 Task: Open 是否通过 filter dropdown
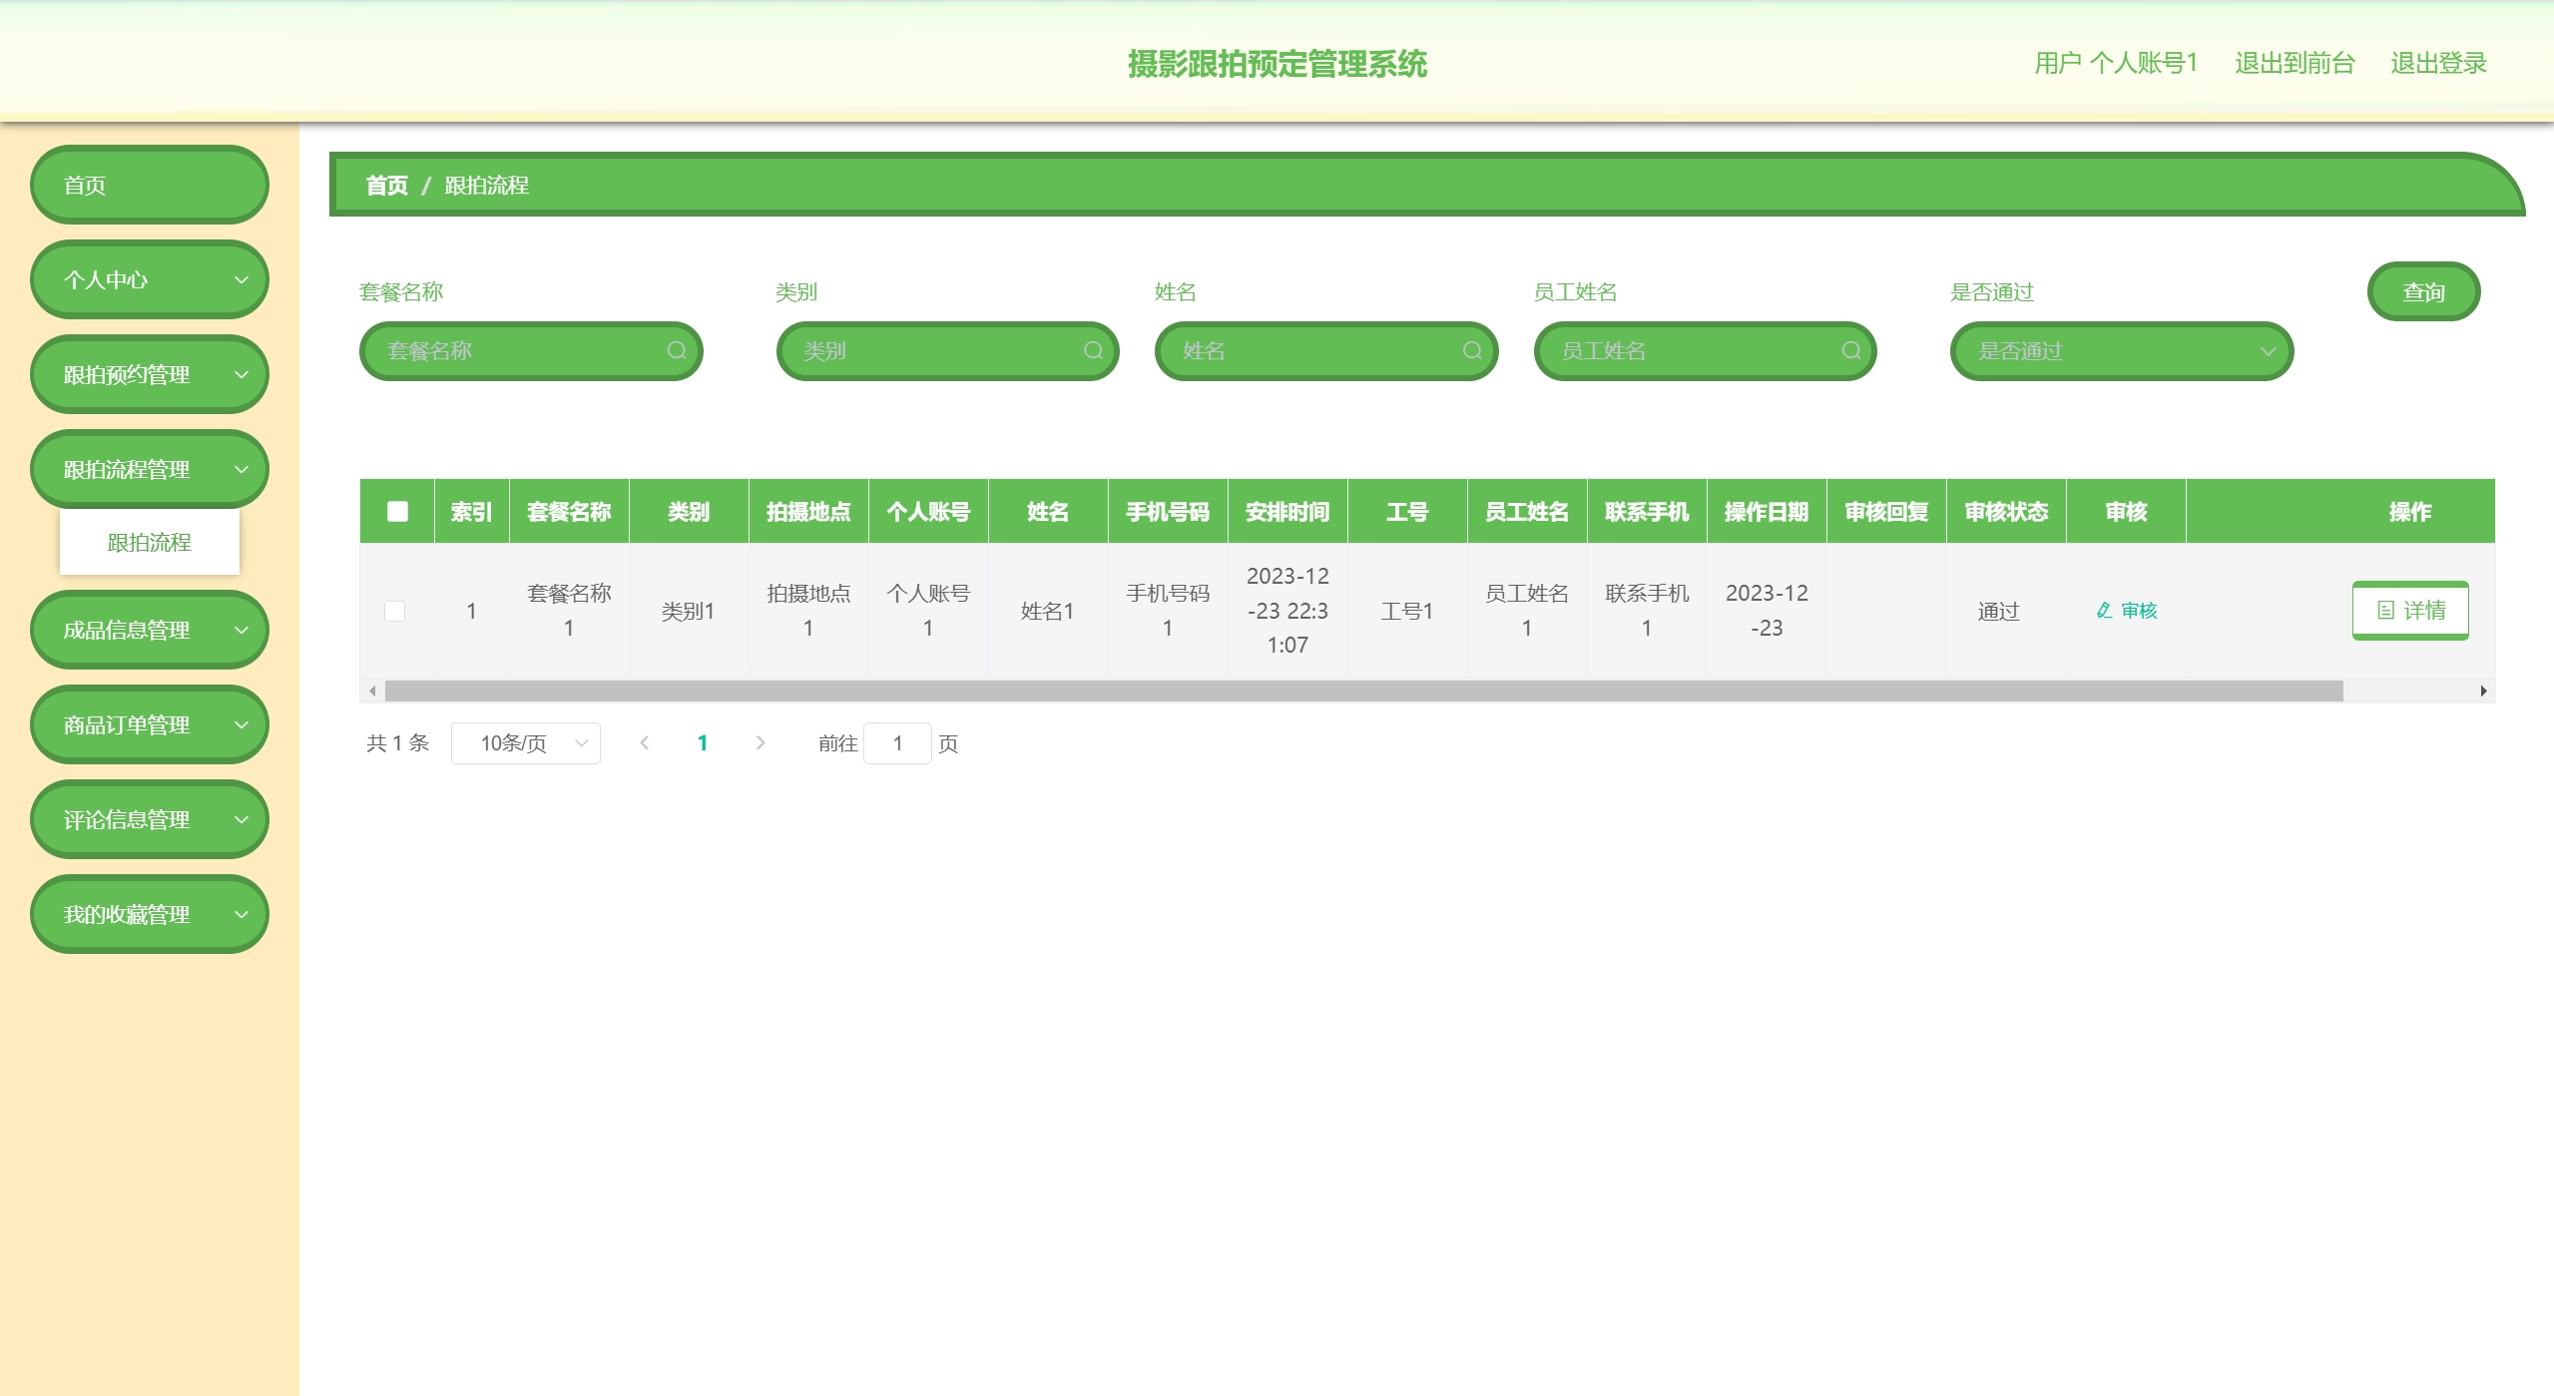coord(2121,351)
